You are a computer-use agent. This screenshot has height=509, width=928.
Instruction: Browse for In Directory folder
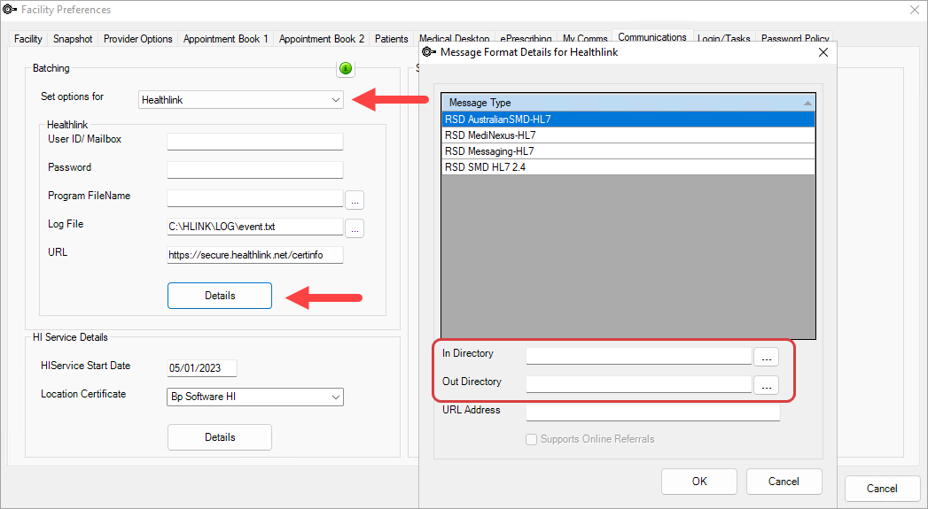766,357
